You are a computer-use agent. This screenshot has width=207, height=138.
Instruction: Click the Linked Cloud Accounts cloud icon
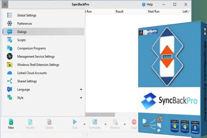click(x=10, y=73)
